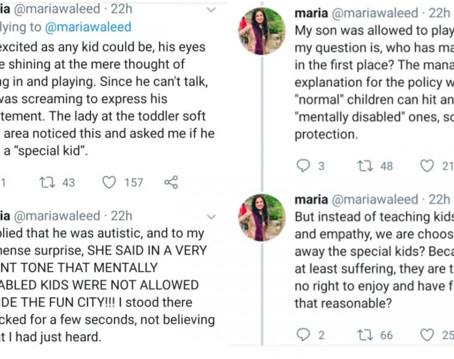Like the "My son was allowed" tweet
454x359 pixels.
click(427, 166)
